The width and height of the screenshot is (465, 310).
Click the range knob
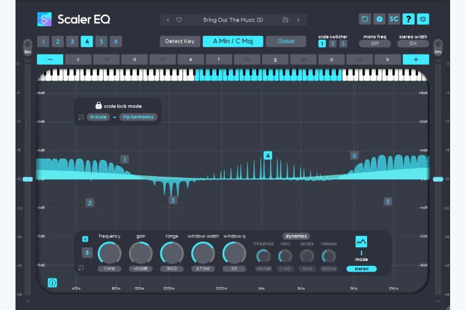coord(172,254)
